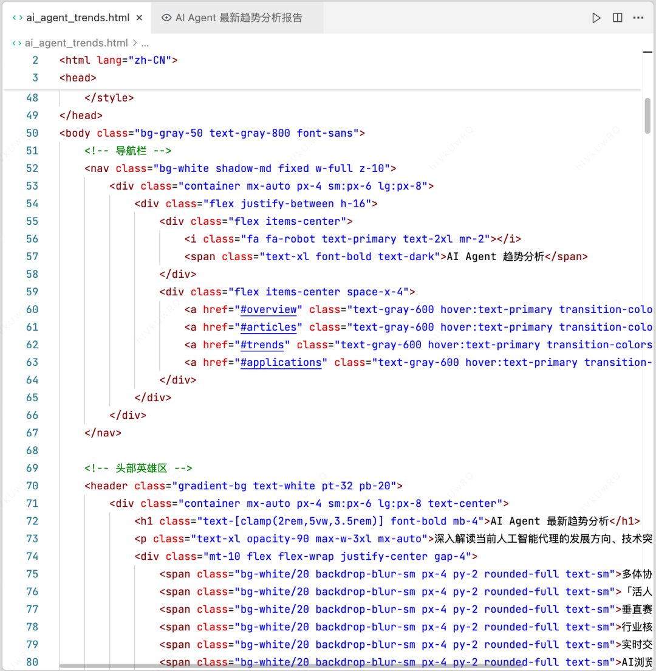Open ai_agent_trends.html breadcrumb file name dropdown
Viewport: 656px width, 671px height.
point(76,43)
